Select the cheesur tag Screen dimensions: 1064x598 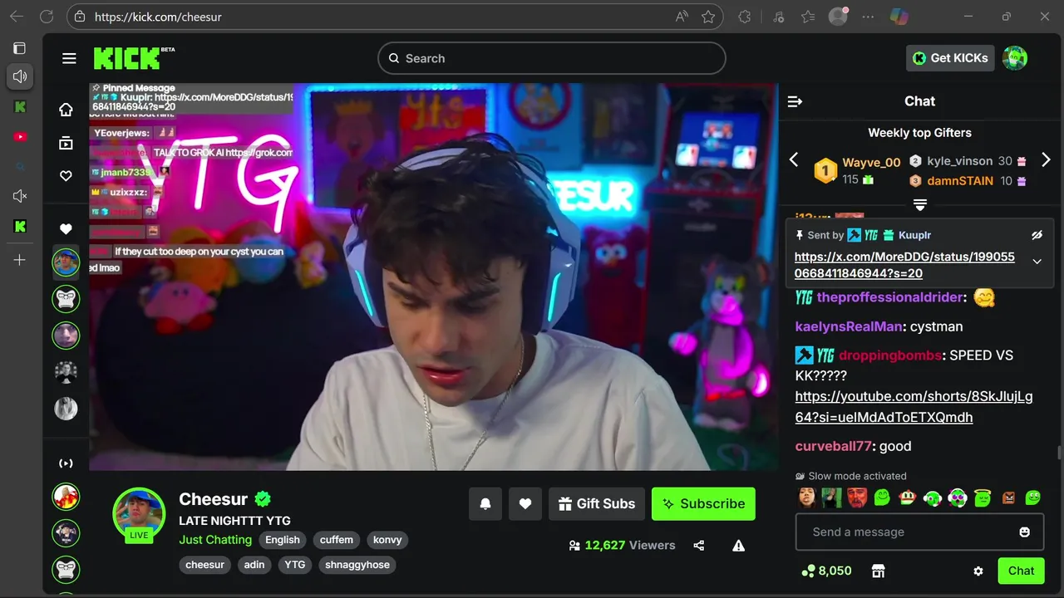pos(205,565)
